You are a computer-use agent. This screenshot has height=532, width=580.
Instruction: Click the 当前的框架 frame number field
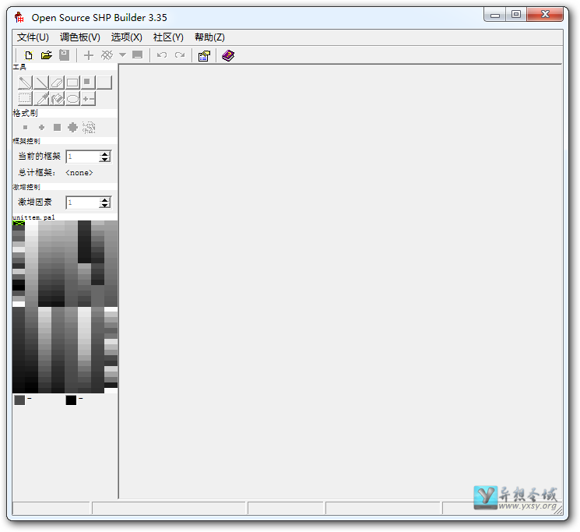tap(83, 157)
